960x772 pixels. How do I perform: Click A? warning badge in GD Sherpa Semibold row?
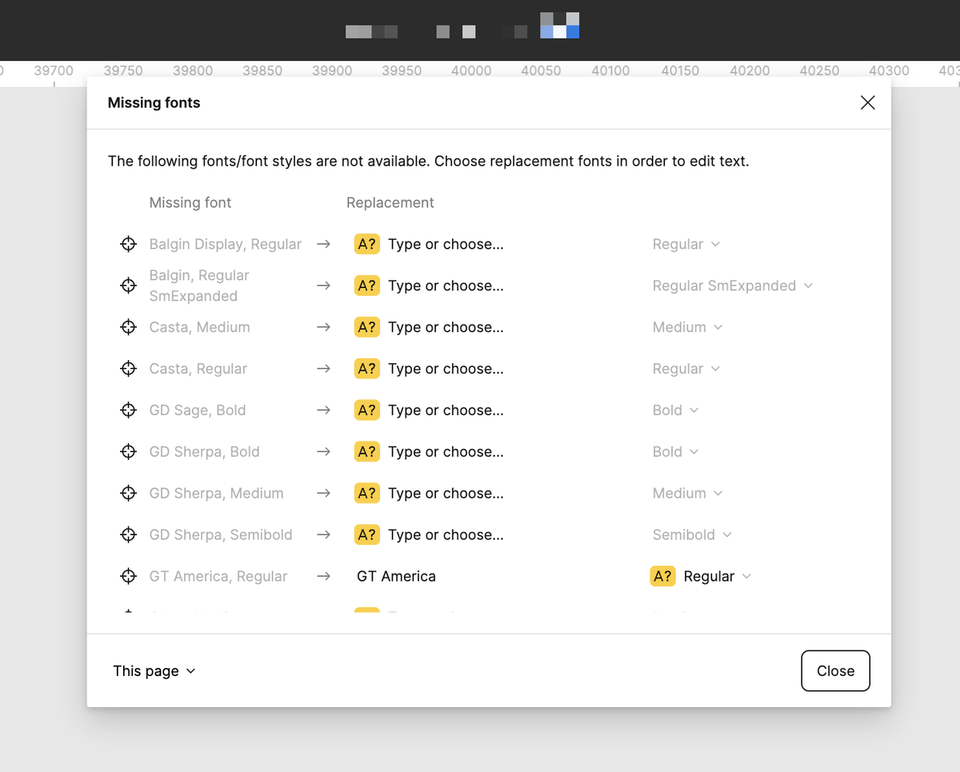click(367, 535)
